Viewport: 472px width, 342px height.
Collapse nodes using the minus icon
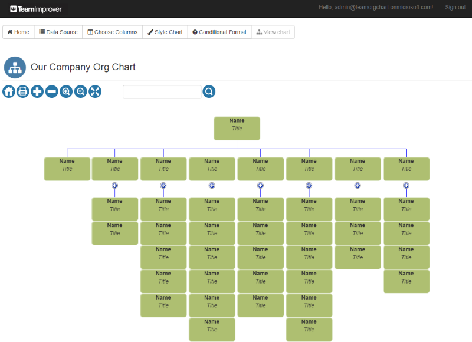(51, 91)
